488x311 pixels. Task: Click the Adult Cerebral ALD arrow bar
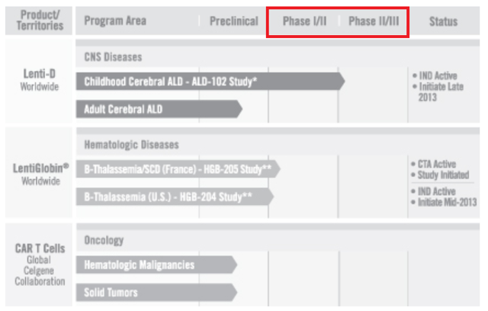[x=159, y=109]
